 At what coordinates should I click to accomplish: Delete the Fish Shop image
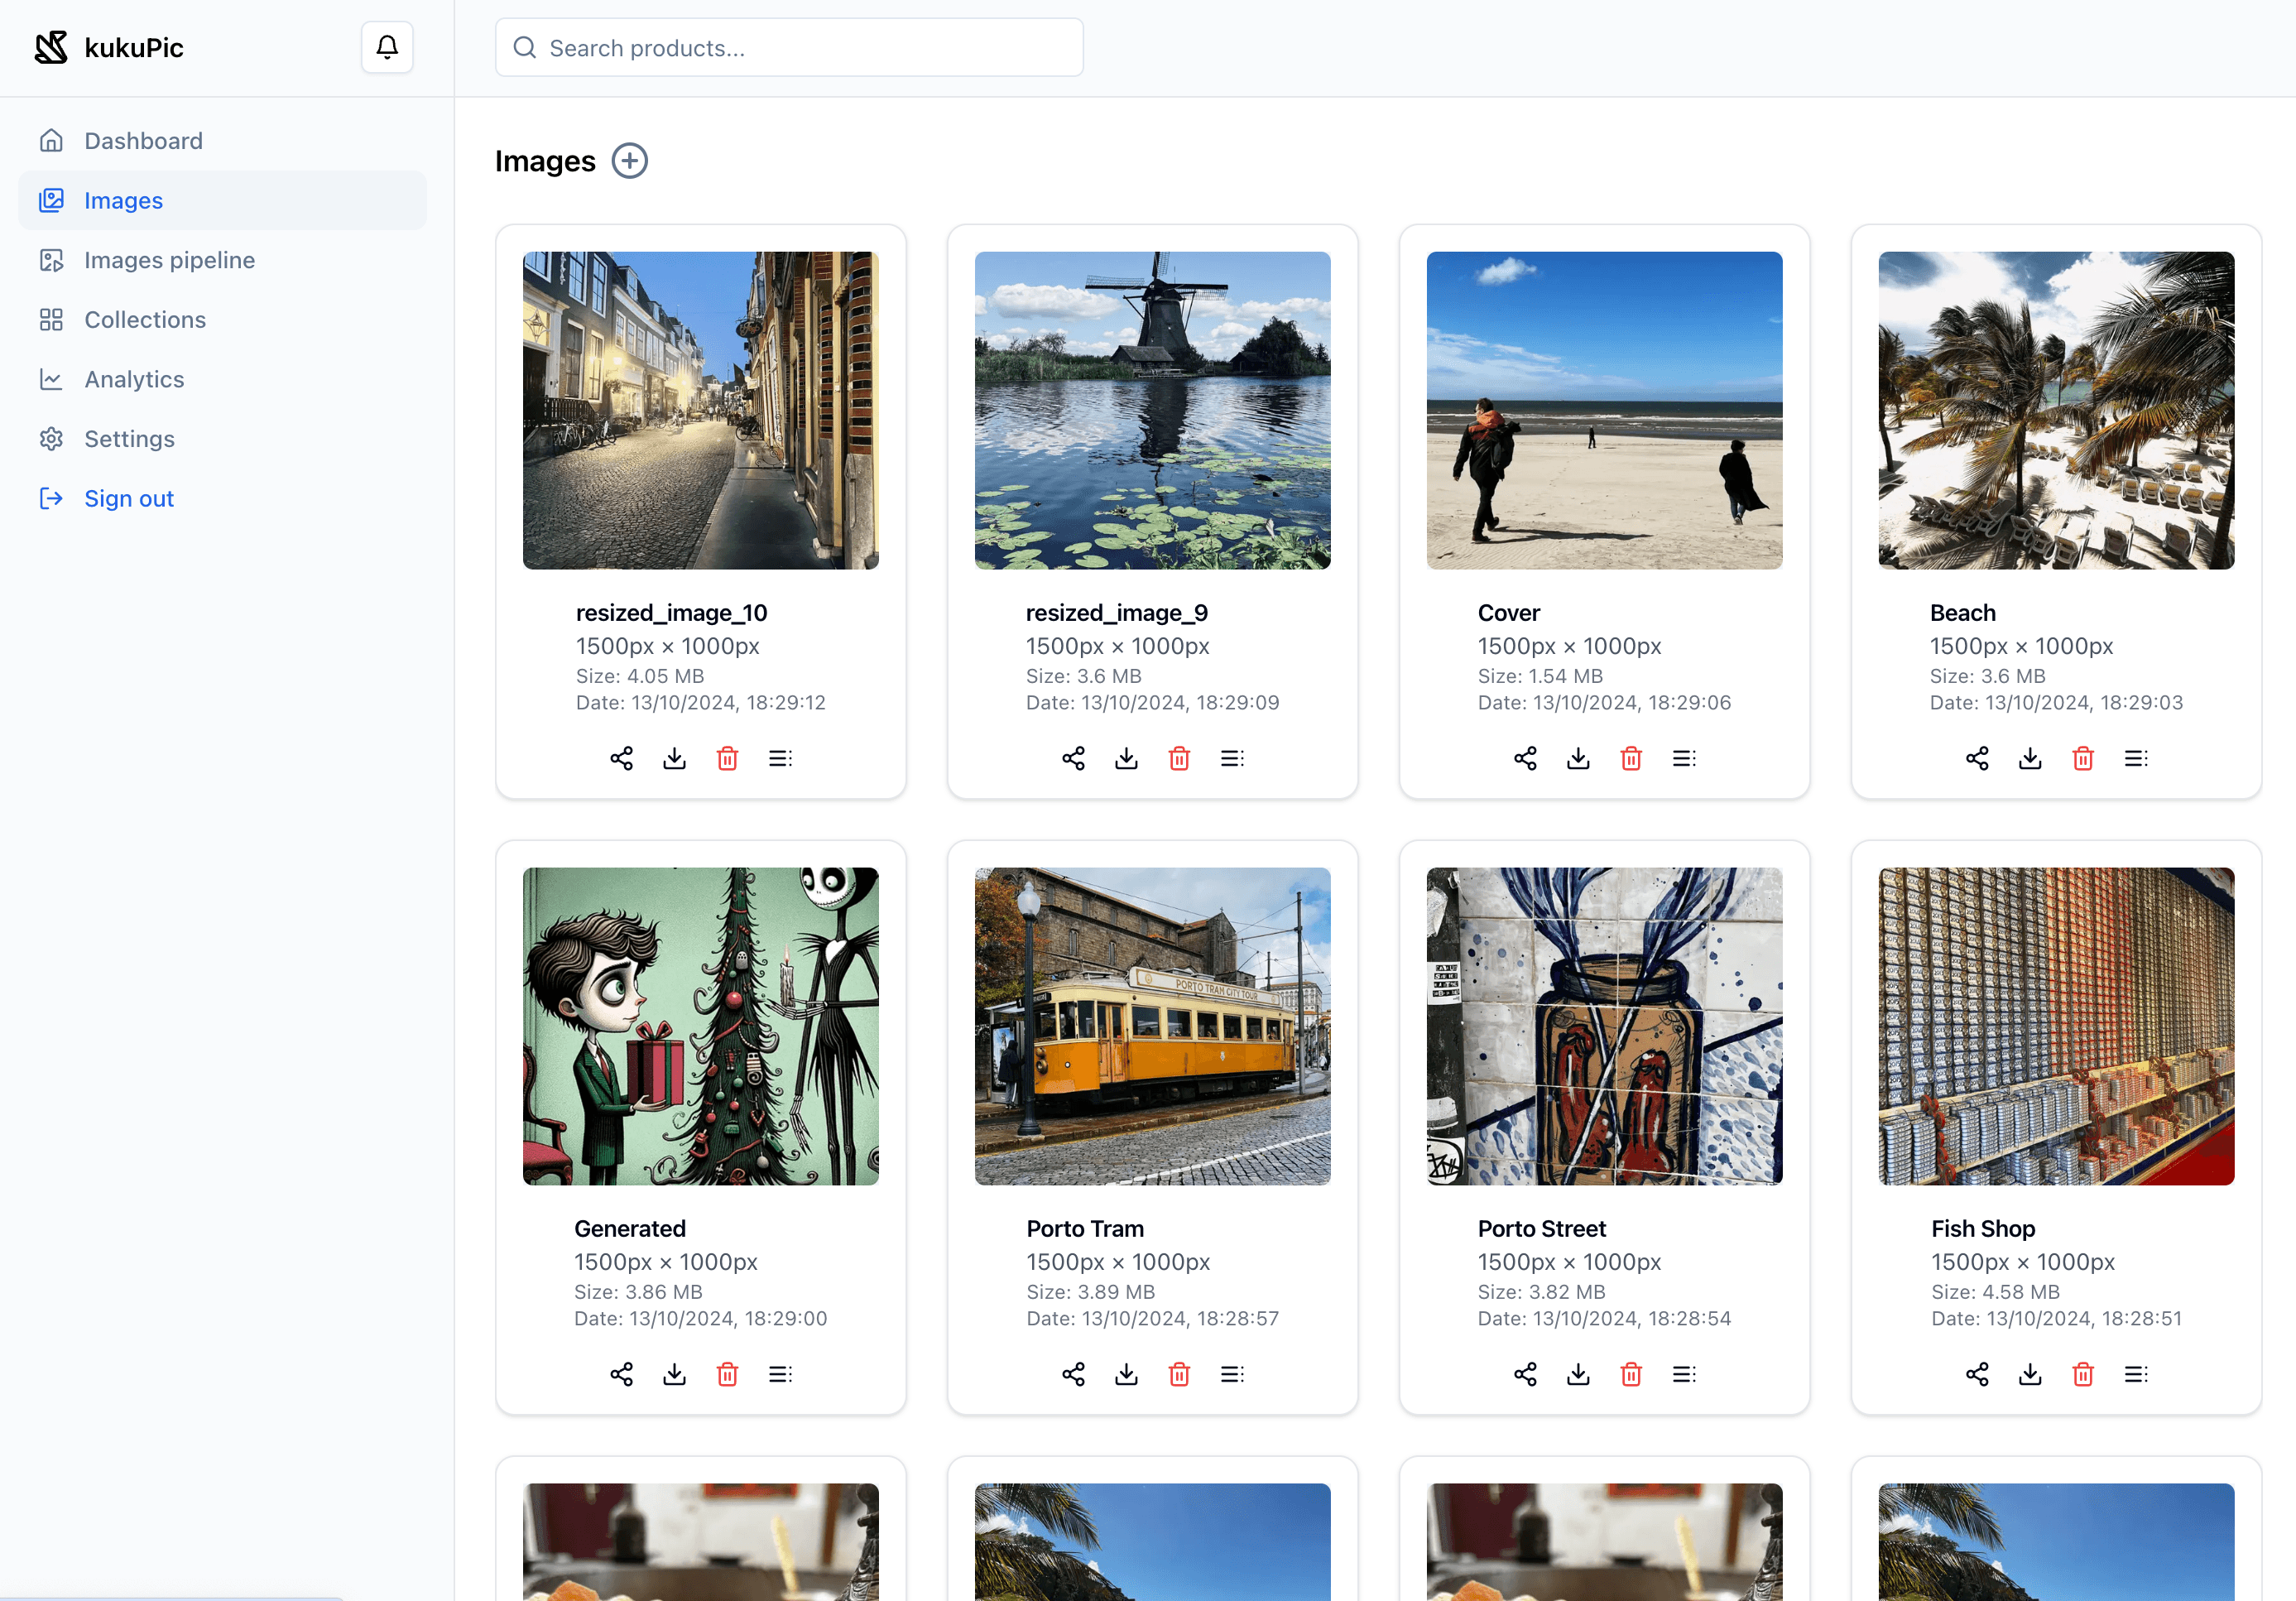[x=2083, y=1375]
